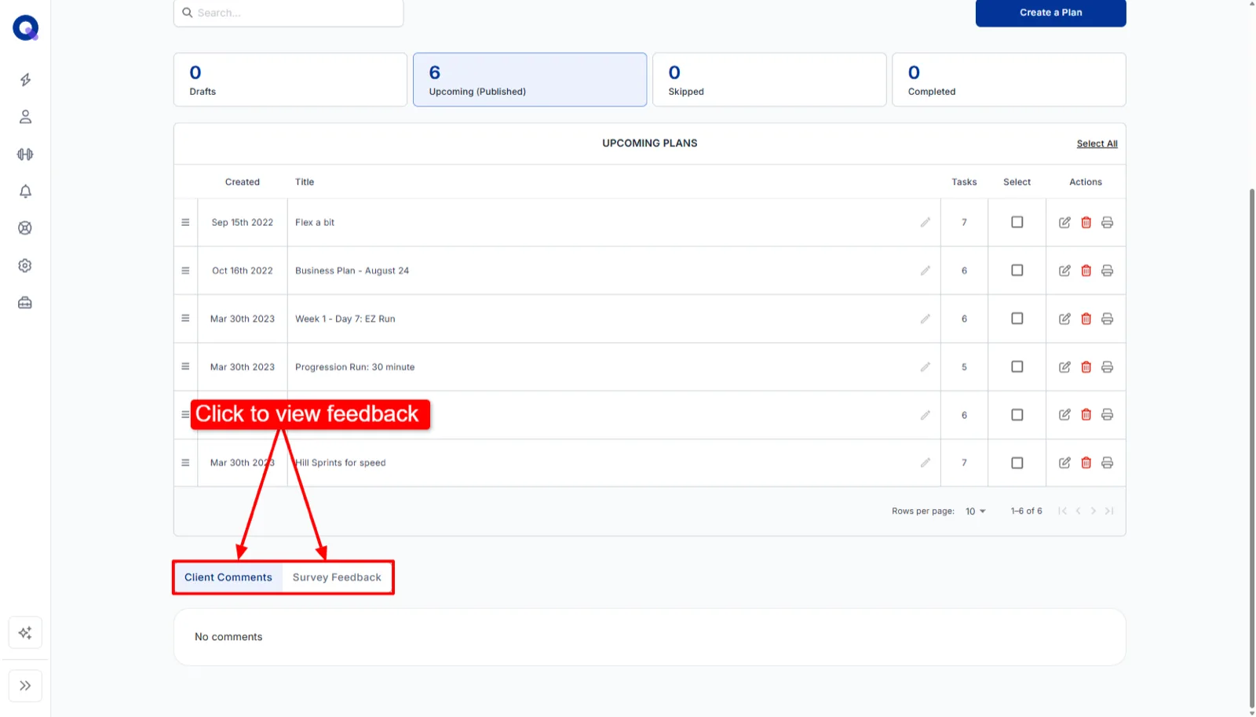This screenshot has height=717, width=1256.
Task: Click the Week 1 - Day 7: EZ Run title
Action: (x=345, y=319)
